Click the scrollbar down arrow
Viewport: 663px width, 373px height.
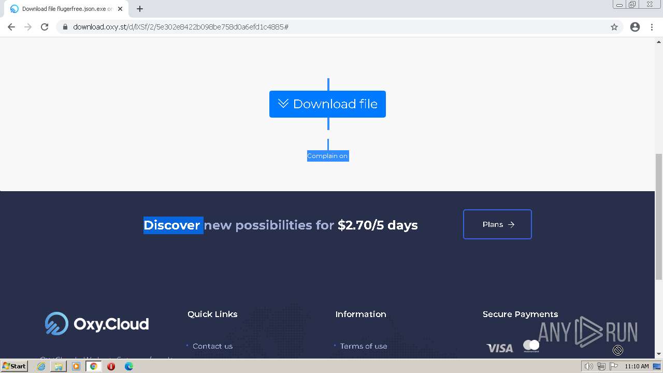(x=659, y=354)
